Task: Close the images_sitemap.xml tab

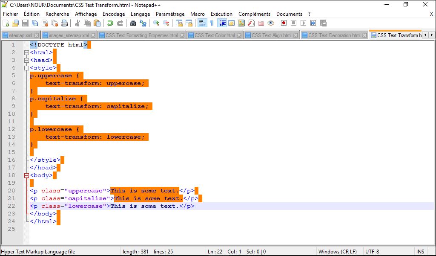Action: pos(93,35)
